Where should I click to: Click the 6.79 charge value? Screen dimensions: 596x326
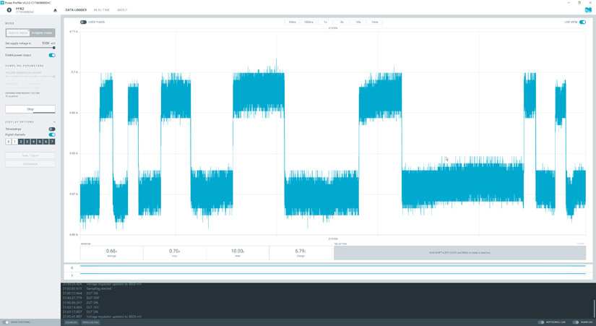point(301,251)
